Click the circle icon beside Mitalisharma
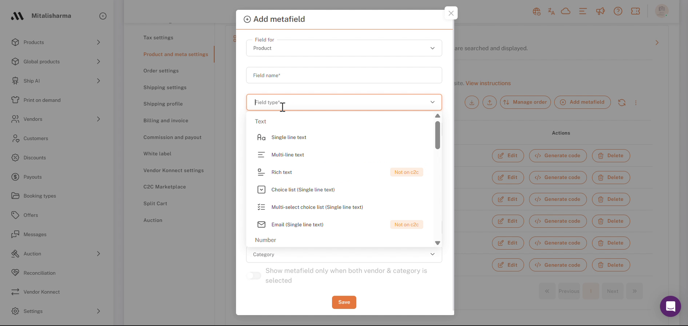Screen dimensions: 688x326 tap(103, 16)
